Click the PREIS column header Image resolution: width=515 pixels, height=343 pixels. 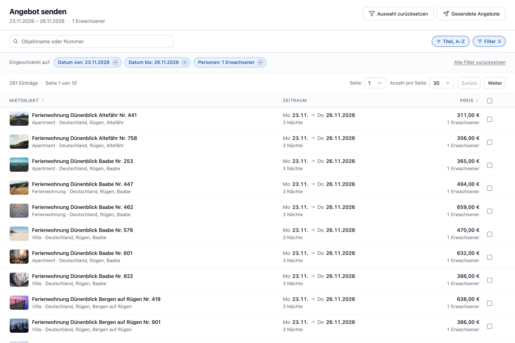click(466, 101)
